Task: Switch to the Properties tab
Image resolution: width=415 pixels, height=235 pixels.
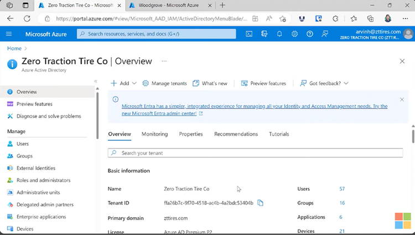Action: coord(191,134)
